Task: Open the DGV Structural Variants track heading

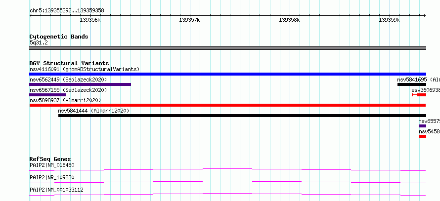Action: click(69, 63)
